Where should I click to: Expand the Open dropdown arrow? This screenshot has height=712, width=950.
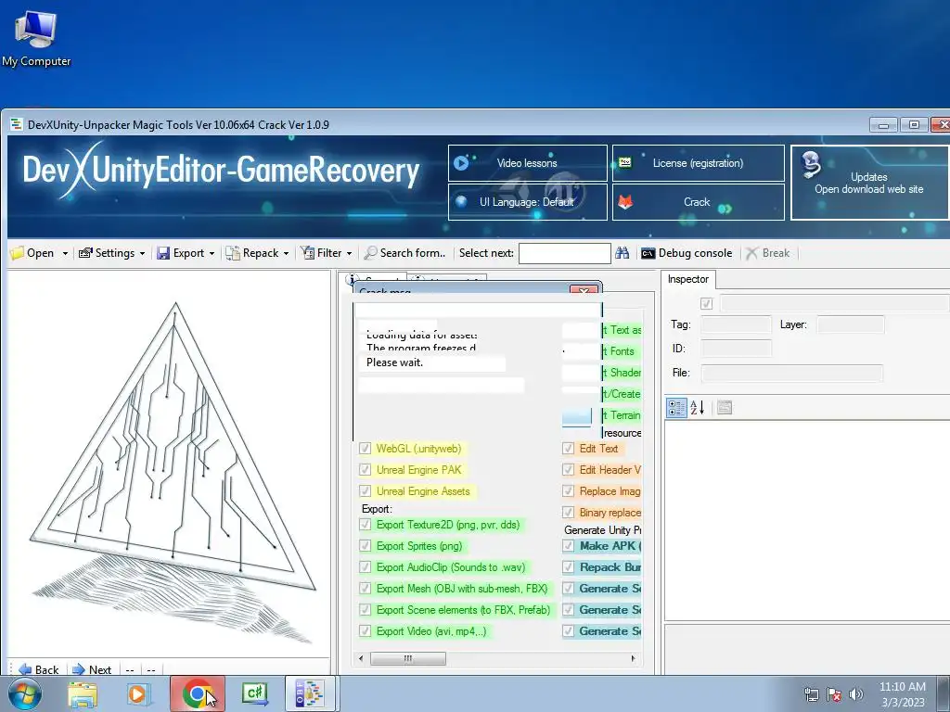[x=65, y=254]
